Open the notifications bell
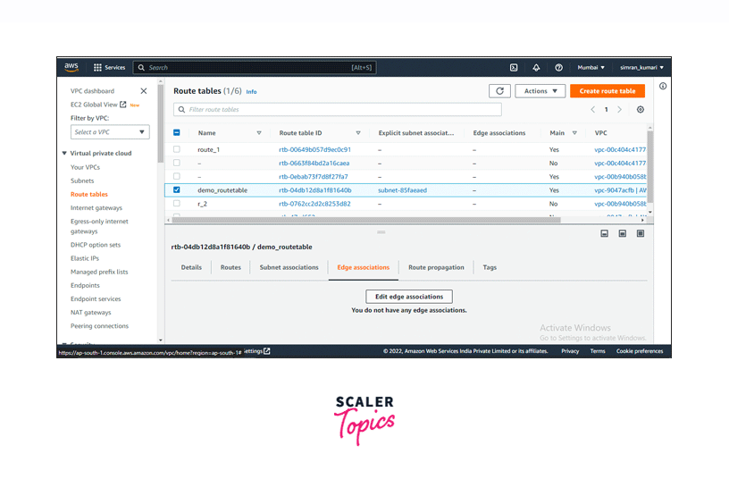Viewport: 729px width, 487px height. tap(536, 67)
